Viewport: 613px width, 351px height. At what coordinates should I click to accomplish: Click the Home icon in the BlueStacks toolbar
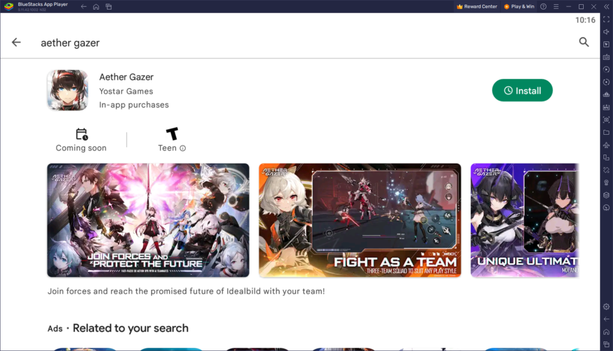click(96, 7)
